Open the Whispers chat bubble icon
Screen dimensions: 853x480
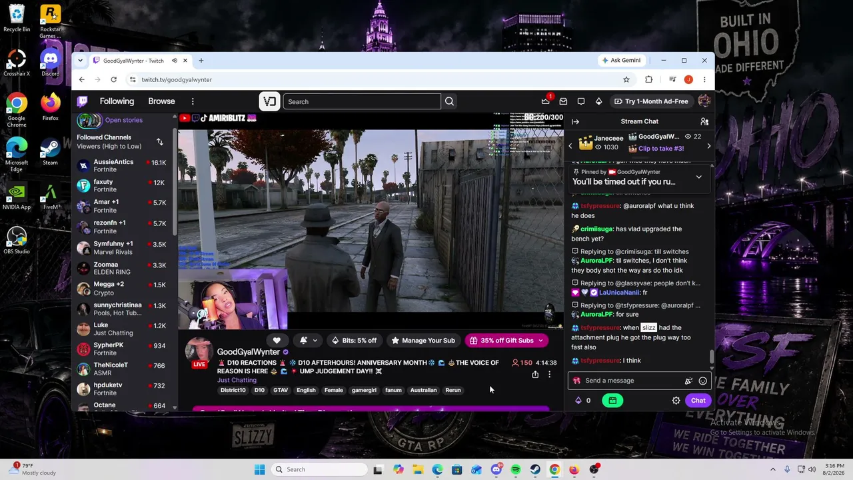(x=581, y=101)
